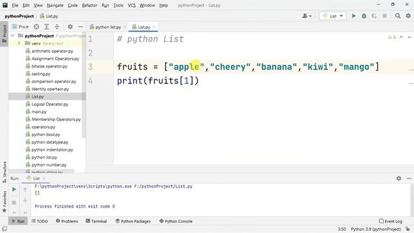Open the TODO tool window
The height and width of the screenshot is (233, 414).
tap(39, 221)
